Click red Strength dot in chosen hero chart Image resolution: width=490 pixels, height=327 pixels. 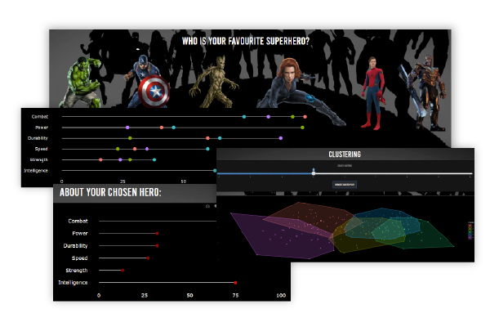pyautogui.click(x=122, y=271)
